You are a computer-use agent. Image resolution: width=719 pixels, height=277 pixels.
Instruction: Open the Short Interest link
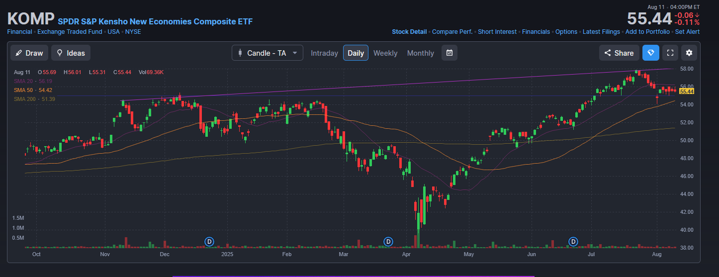pyautogui.click(x=497, y=32)
